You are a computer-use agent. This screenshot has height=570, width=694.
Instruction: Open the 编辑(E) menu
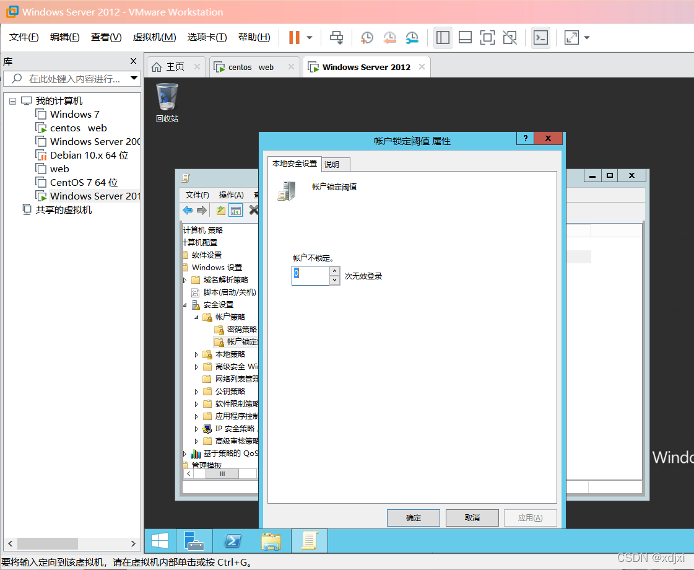(x=64, y=37)
